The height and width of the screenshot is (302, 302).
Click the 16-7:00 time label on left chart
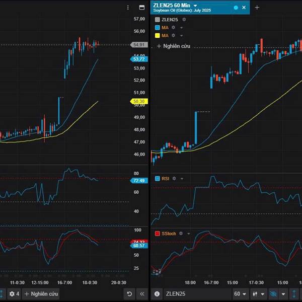tap(65, 282)
